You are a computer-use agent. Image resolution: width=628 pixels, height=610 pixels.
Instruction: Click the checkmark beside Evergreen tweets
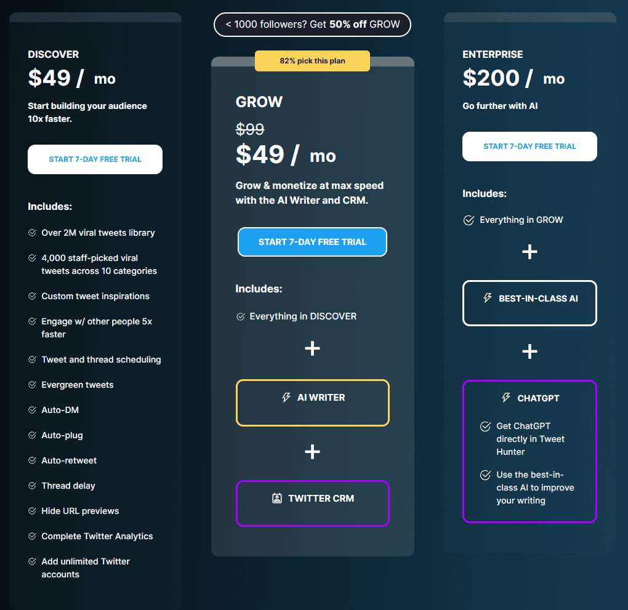click(32, 384)
